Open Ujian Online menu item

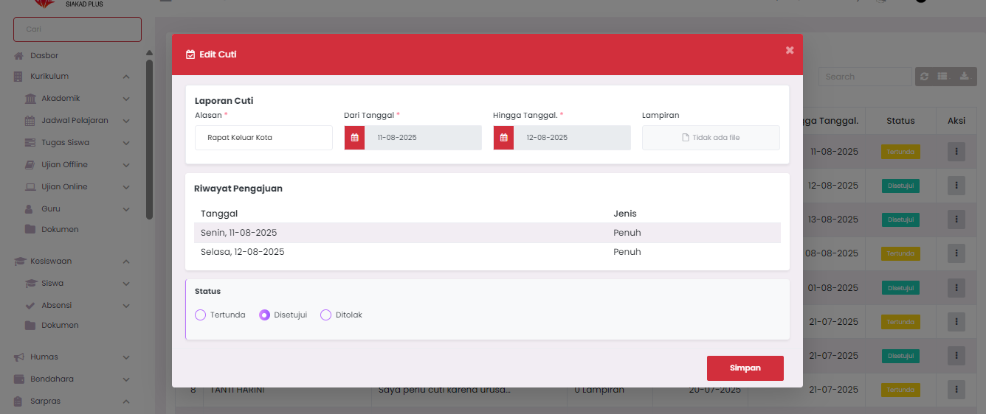point(64,187)
